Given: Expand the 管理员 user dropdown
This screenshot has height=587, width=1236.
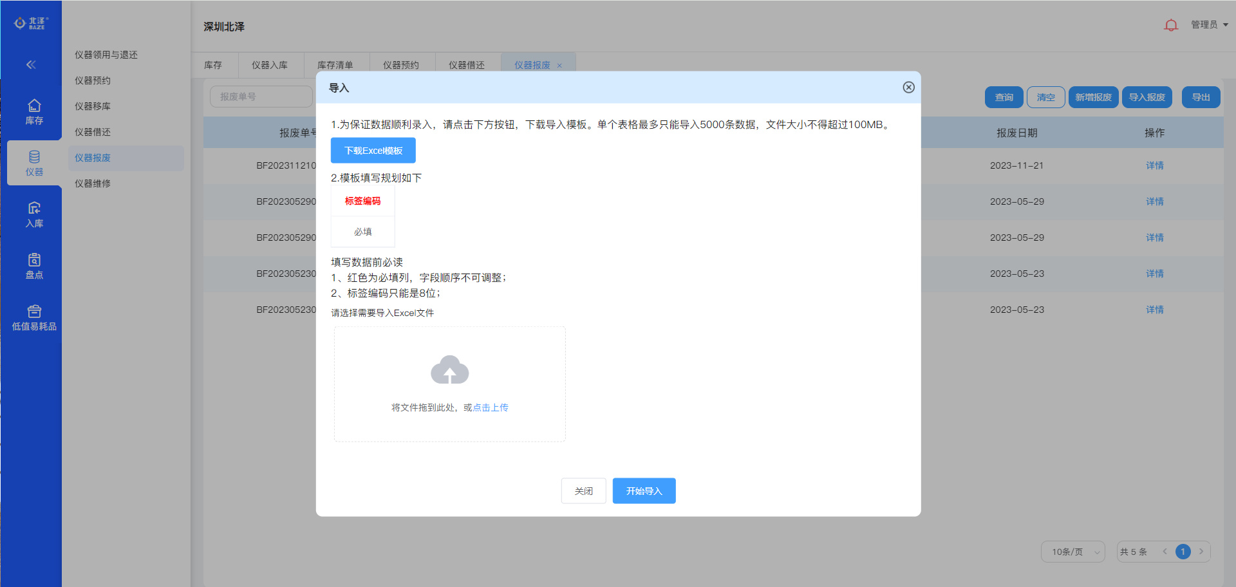Looking at the screenshot, I should (x=1209, y=24).
